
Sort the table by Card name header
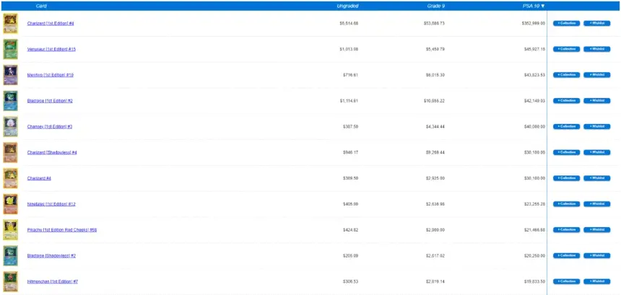(x=41, y=6)
